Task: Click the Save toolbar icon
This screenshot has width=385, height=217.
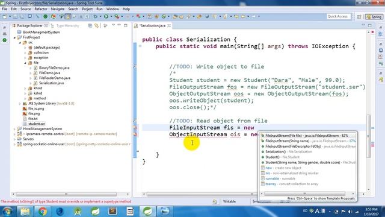Action: (x=15, y=16)
